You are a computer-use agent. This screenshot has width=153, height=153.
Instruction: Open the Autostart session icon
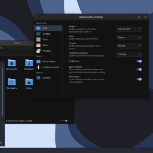tap(38, 78)
